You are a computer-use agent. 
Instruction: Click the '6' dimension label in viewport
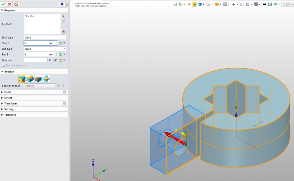(159, 130)
